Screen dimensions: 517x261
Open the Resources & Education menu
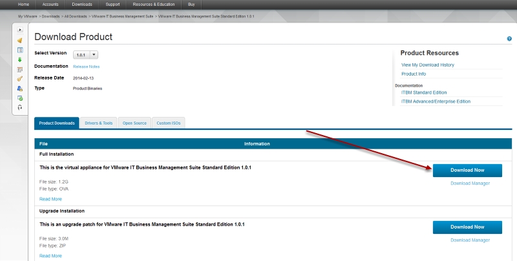point(154,5)
